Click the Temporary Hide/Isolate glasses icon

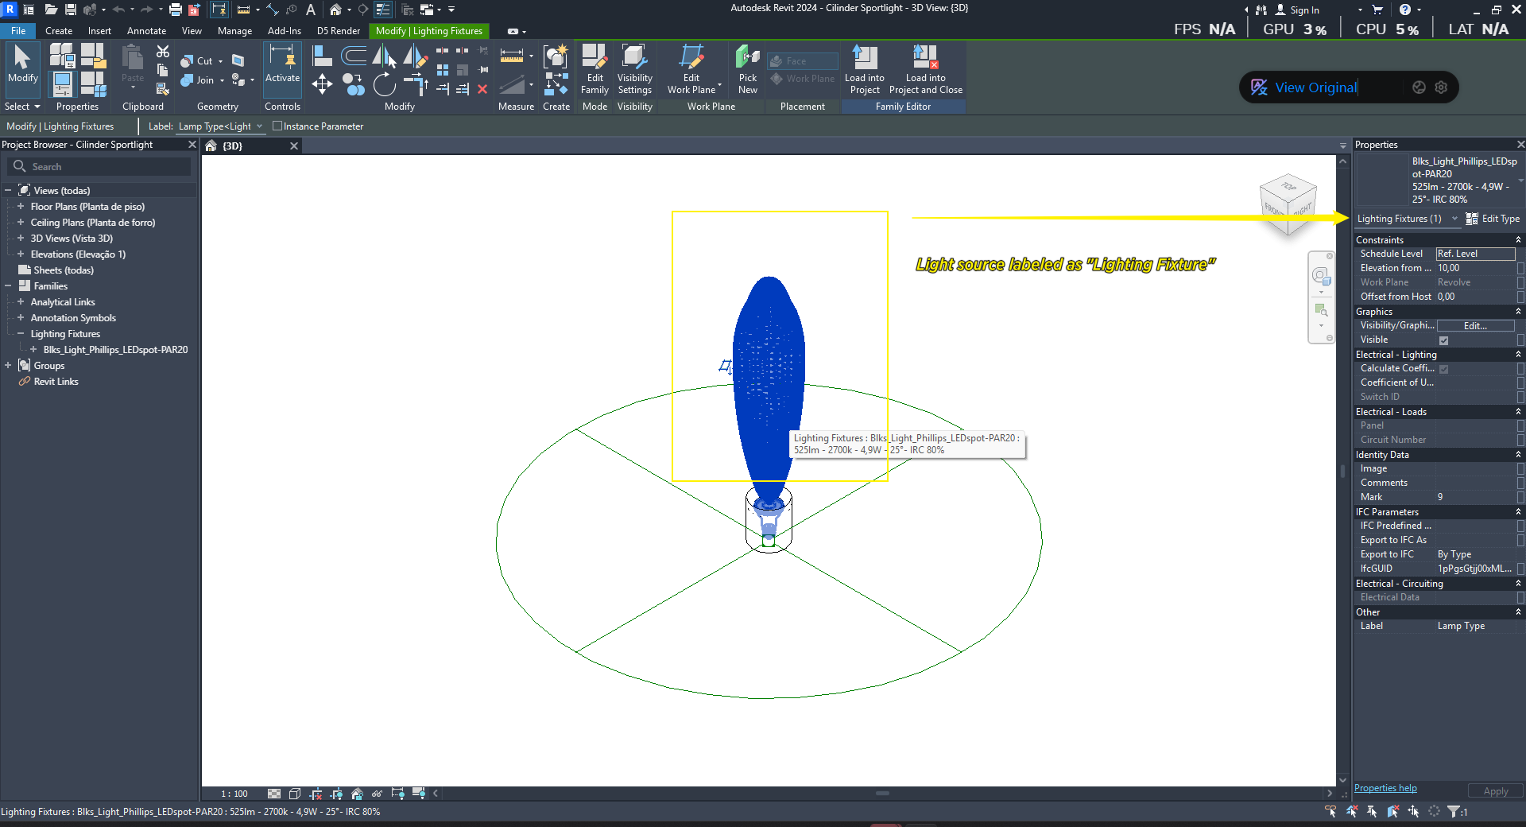click(x=377, y=794)
